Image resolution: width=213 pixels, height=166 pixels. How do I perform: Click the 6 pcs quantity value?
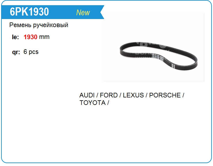31,52
